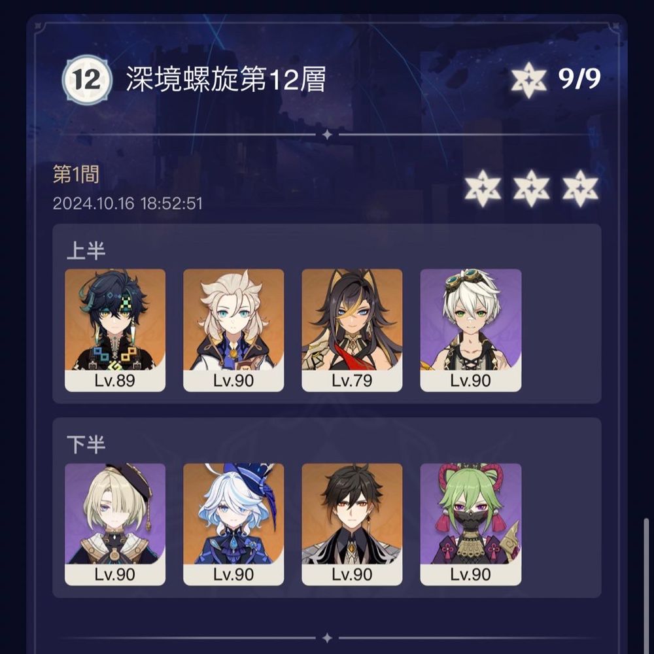
Task: Click the star icon beside 9/9
Action: coord(528,80)
